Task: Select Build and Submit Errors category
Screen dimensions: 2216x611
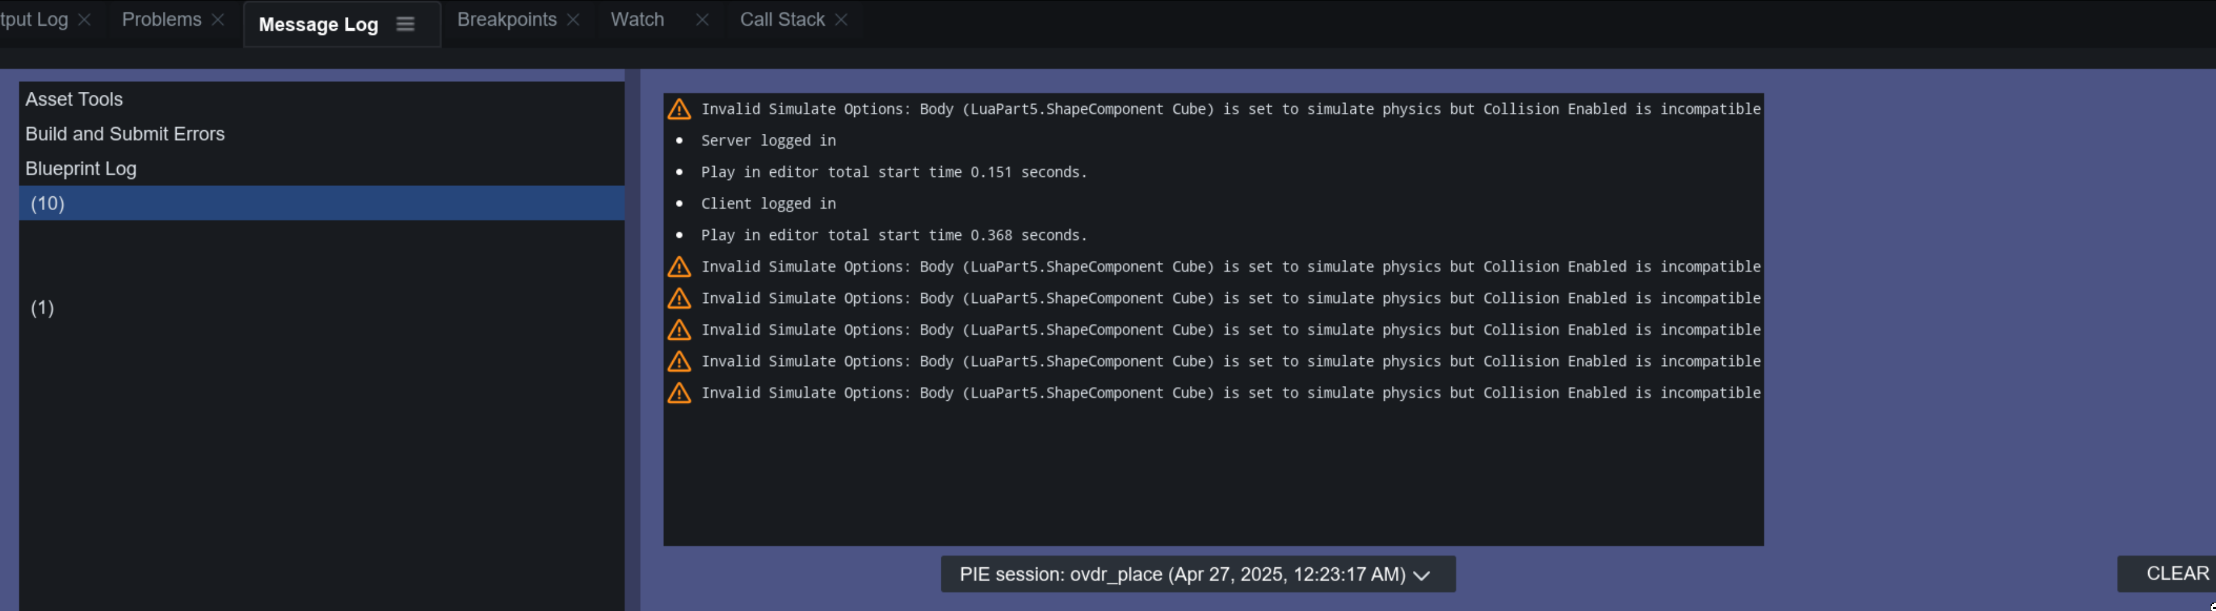Action: click(125, 134)
